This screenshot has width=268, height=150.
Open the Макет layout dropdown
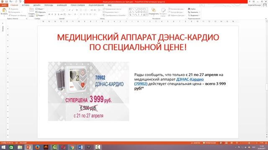point(40,9)
